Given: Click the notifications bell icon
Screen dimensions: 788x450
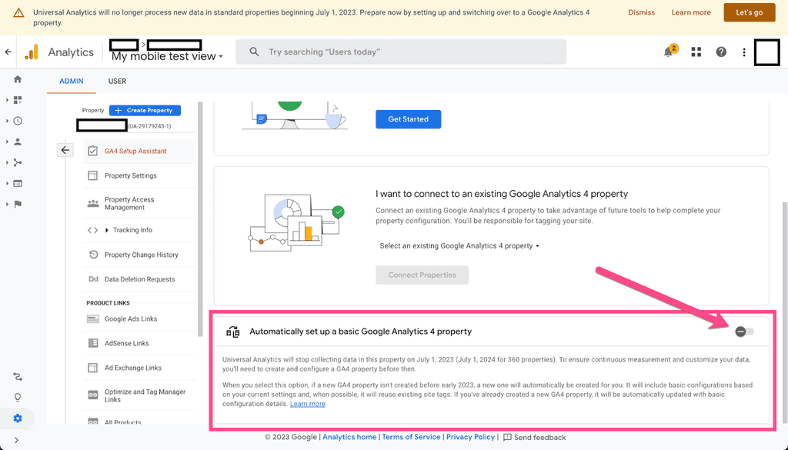Looking at the screenshot, I should pos(668,52).
